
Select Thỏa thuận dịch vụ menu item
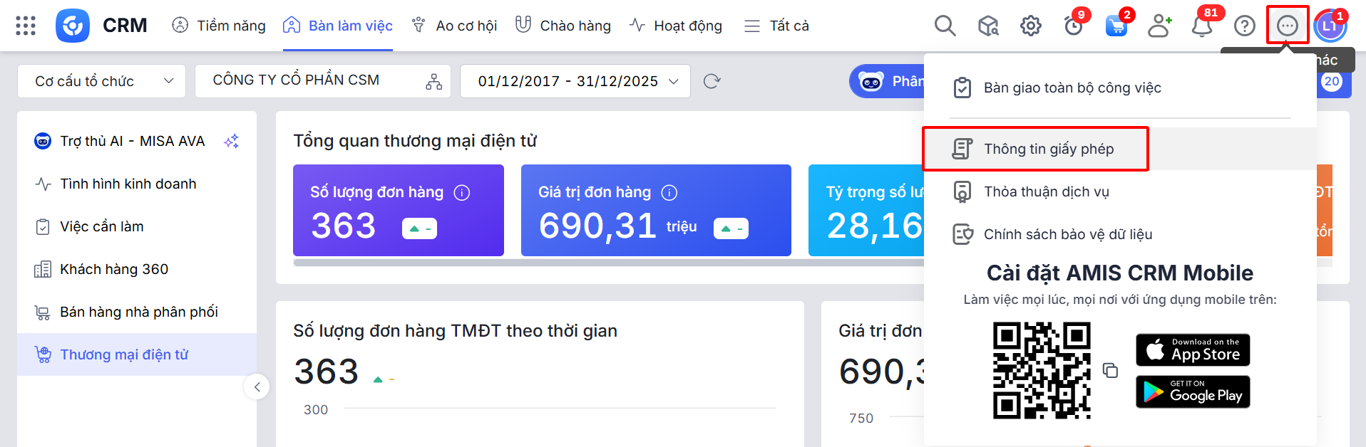click(x=1120, y=191)
